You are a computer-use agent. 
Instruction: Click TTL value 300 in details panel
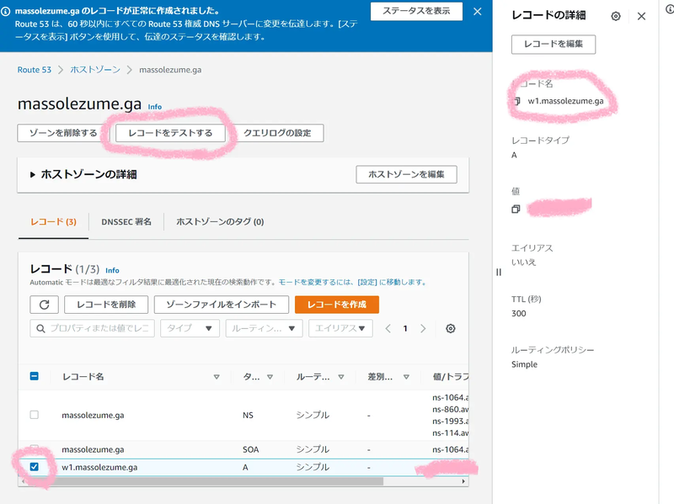519,313
